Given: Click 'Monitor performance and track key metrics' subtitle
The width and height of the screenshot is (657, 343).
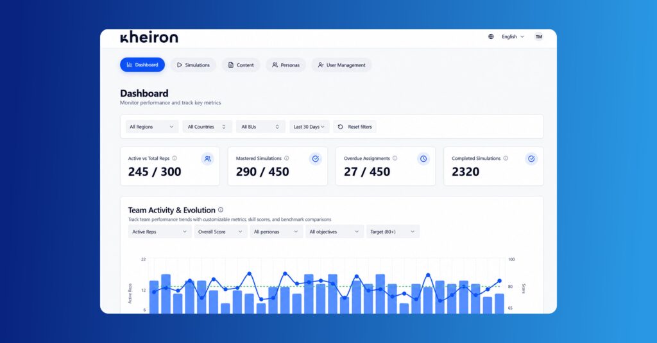Looking at the screenshot, I should [171, 103].
